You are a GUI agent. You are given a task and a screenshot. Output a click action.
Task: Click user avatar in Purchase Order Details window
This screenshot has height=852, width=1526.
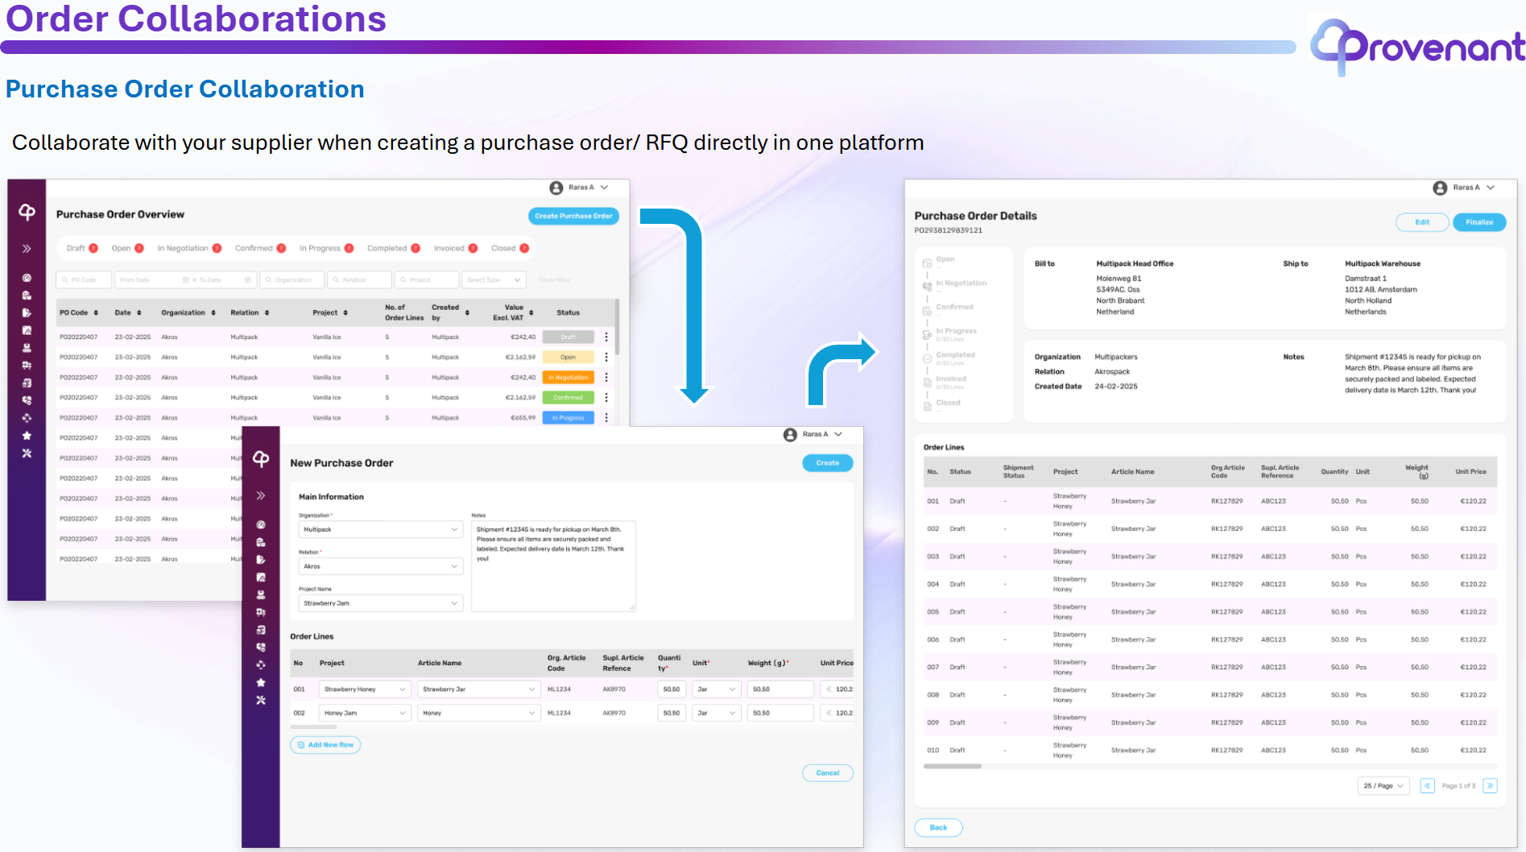[1441, 188]
